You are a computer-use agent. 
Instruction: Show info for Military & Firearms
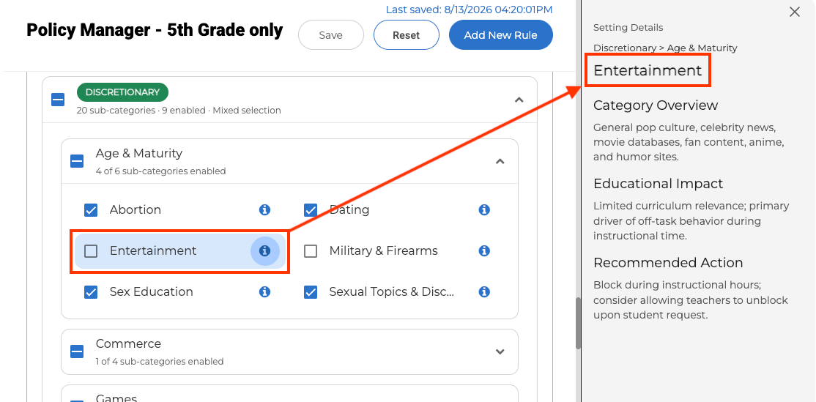(484, 250)
